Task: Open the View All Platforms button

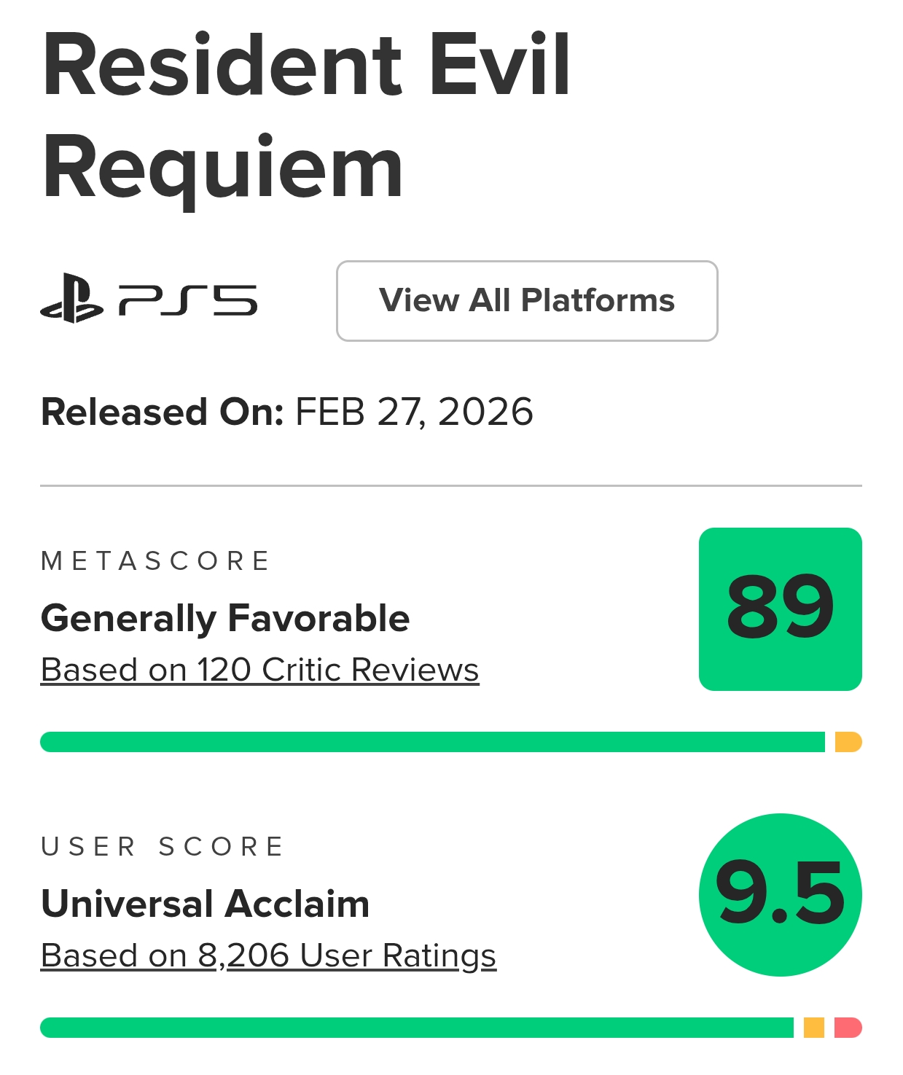Action: pos(527,301)
